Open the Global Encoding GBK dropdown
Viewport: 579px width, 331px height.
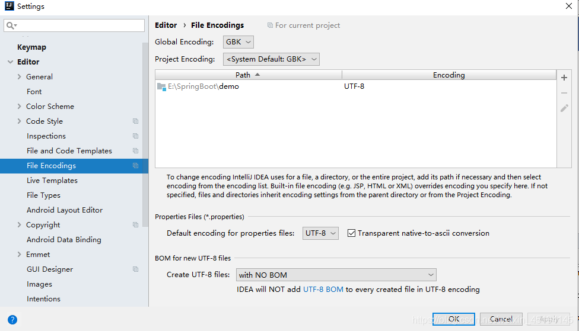coord(238,42)
